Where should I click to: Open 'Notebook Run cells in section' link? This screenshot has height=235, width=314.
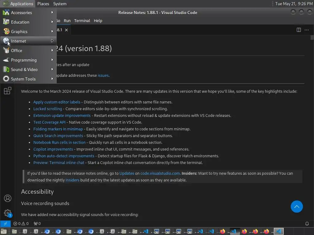click(x=59, y=142)
